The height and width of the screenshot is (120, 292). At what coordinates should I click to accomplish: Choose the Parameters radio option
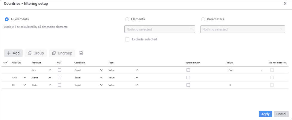pos(203,19)
